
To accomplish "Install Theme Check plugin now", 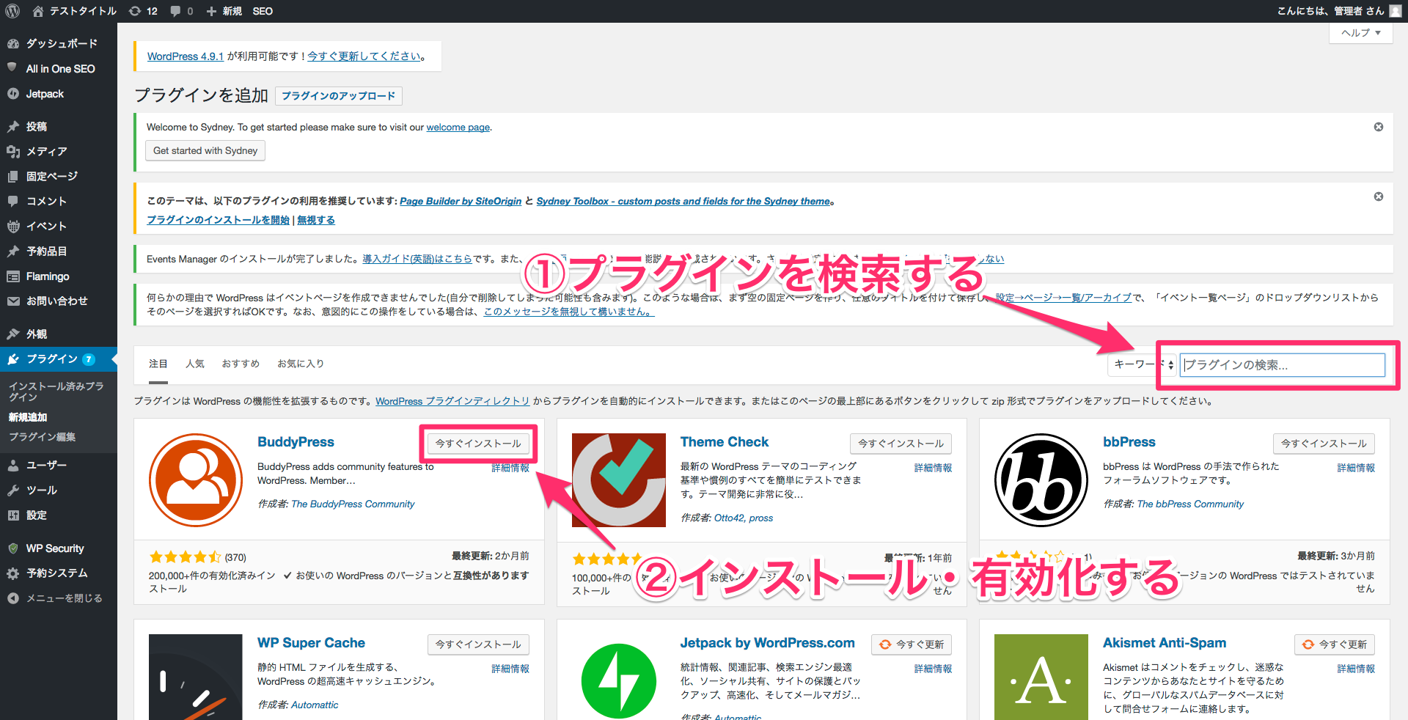I will point(901,444).
